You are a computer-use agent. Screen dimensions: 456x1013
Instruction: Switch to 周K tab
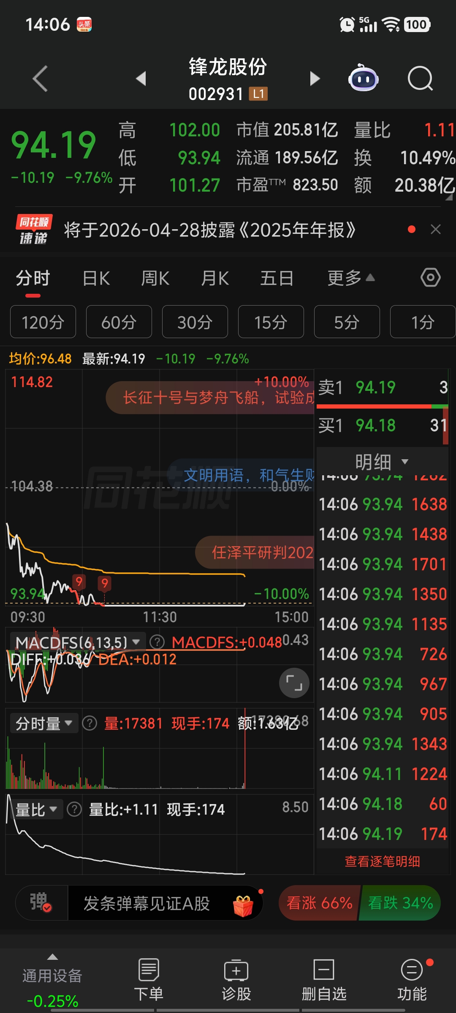click(x=155, y=279)
